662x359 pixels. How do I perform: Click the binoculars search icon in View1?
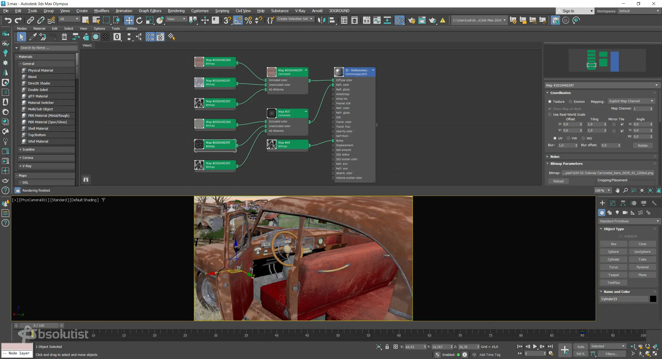(86, 179)
